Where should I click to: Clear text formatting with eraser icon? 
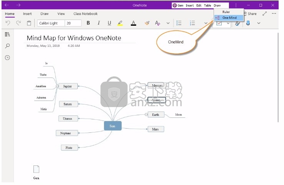pos(157,23)
